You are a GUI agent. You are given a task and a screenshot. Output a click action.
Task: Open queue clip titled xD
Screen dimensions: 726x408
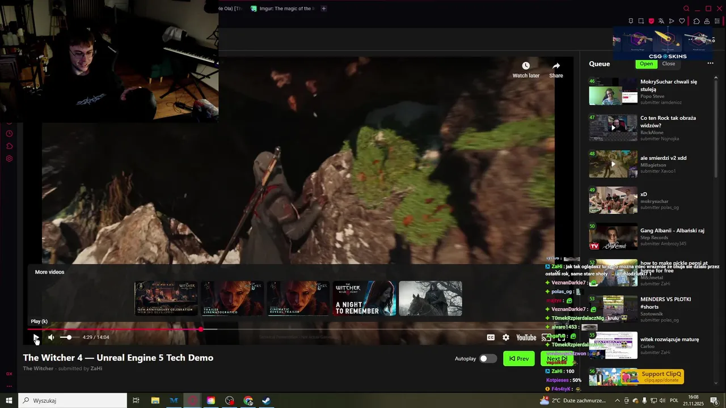click(650, 201)
